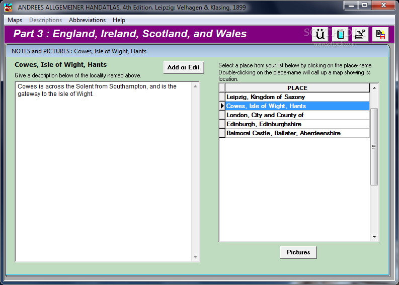Click the description box scroll up arrow
This screenshot has width=399, height=285.
(195, 86)
